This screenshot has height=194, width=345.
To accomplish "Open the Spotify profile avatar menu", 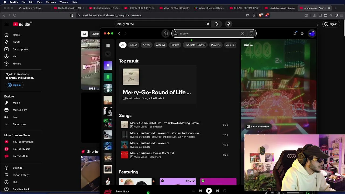I will [x=312, y=33].
